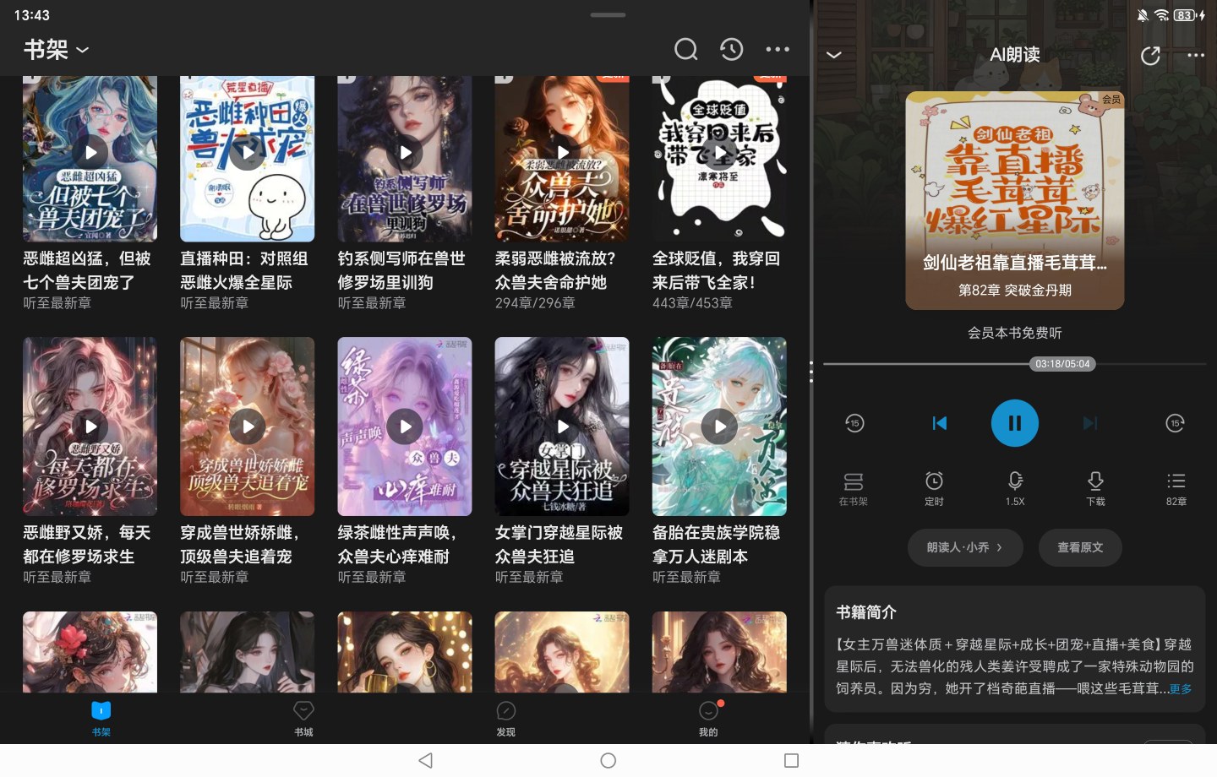Open title 全球贬值，我穿回来后带飞全家
The height and width of the screenshot is (777, 1217).
point(716,270)
